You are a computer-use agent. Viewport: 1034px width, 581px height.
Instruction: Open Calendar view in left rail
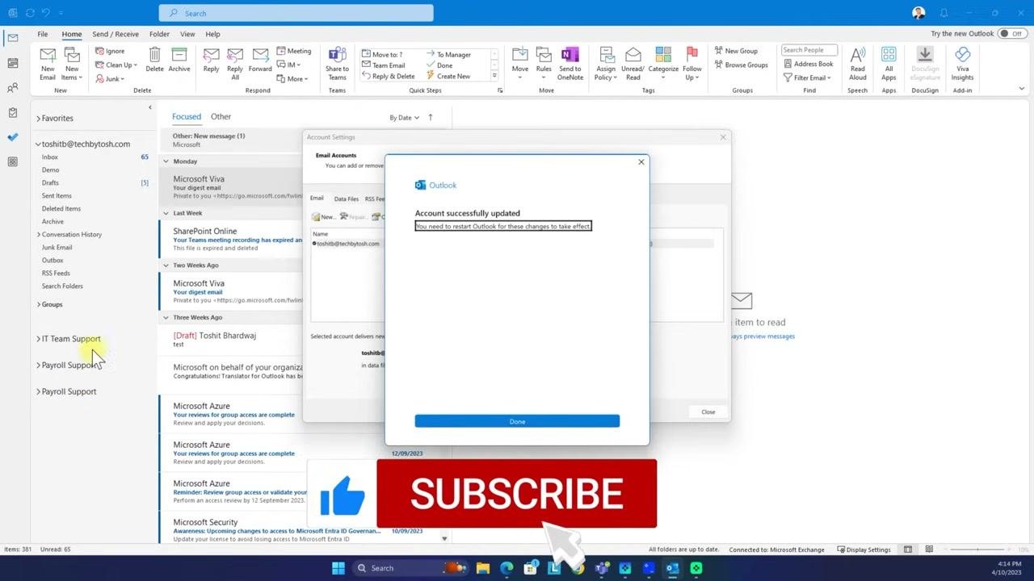click(x=12, y=63)
